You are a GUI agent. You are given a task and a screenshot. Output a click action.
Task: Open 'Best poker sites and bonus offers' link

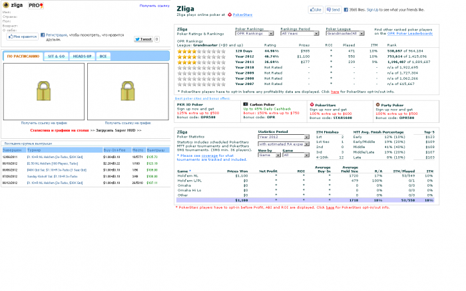click(202, 98)
